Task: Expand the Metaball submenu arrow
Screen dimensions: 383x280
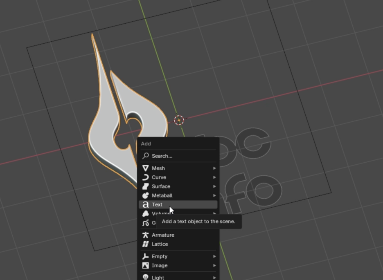Action: [x=214, y=195]
